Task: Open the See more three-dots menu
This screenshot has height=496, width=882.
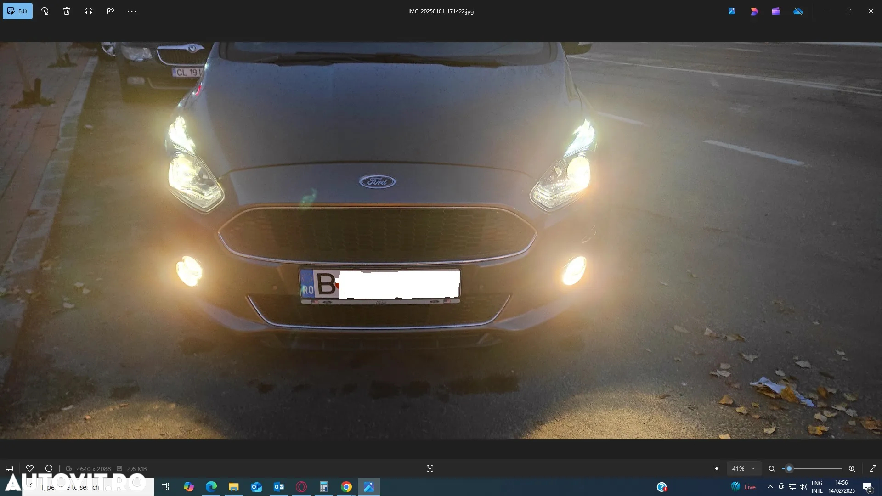Action: point(132,11)
